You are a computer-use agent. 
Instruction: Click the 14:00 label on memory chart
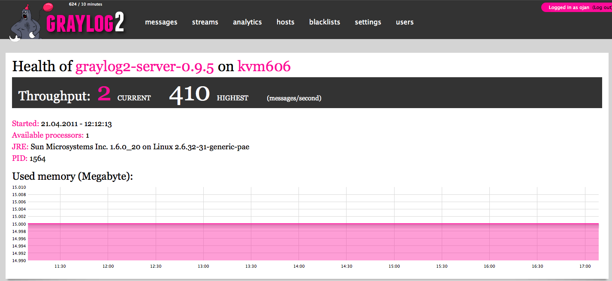299,266
